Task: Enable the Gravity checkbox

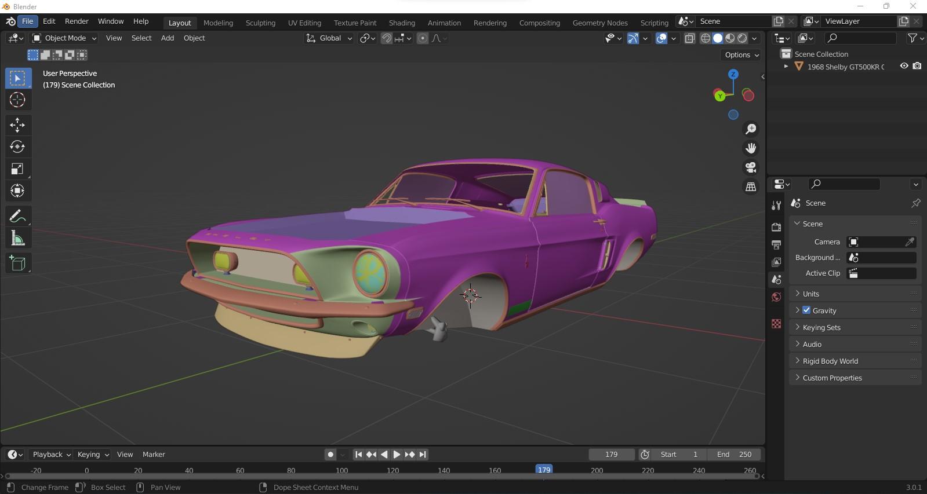Action: [806, 310]
